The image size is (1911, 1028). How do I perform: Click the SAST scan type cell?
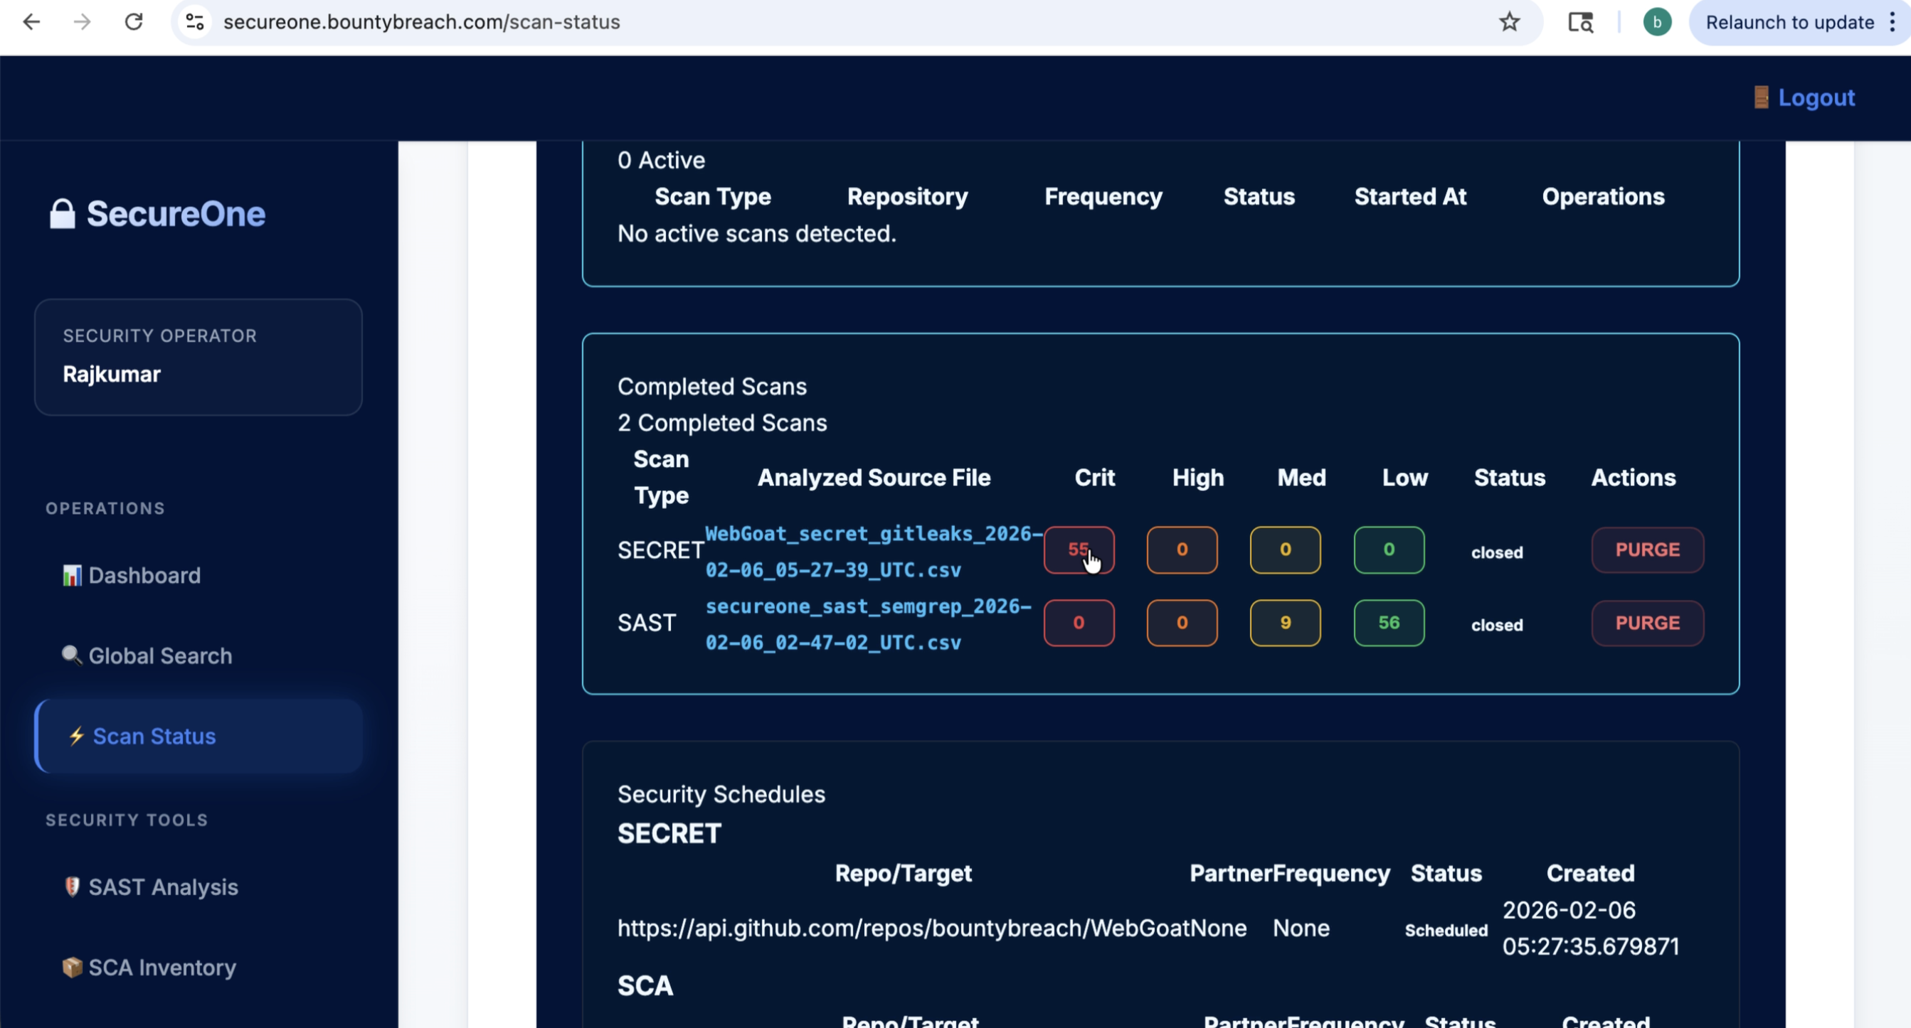(x=646, y=623)
